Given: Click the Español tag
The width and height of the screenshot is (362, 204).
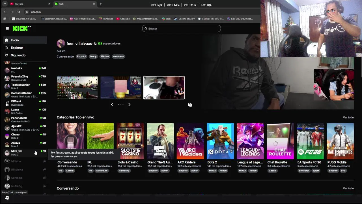Looking at the screenshot, I should (81, 56).
